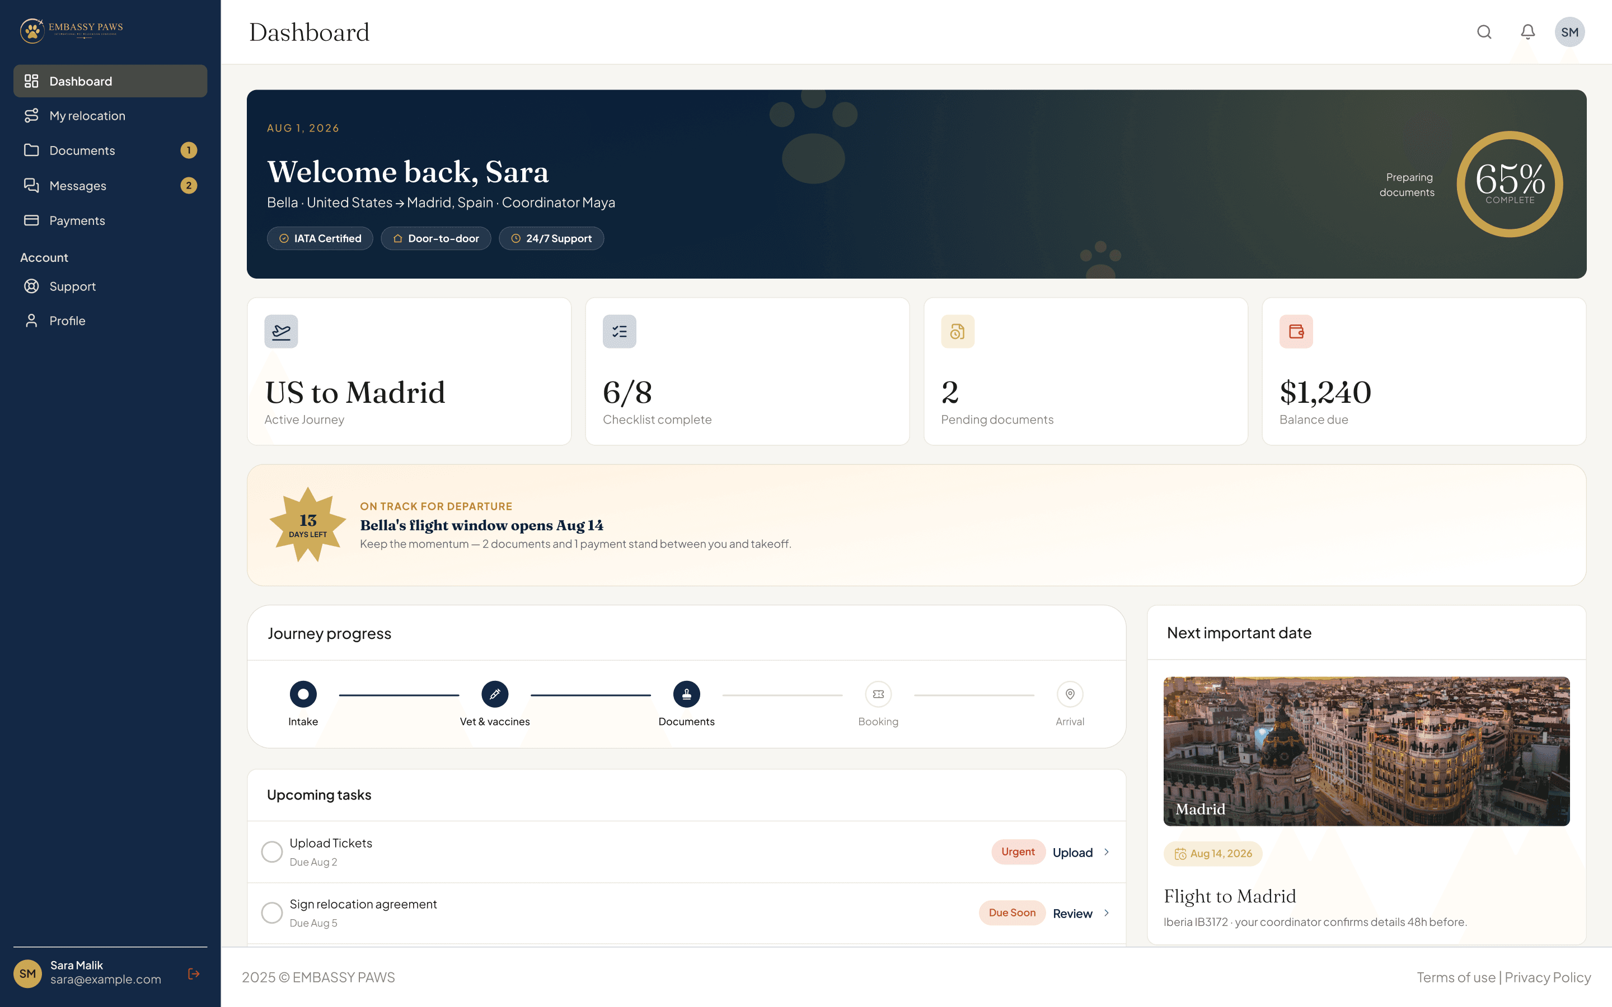
Task: Click the 13 days left badge
Action: point(308,525)
